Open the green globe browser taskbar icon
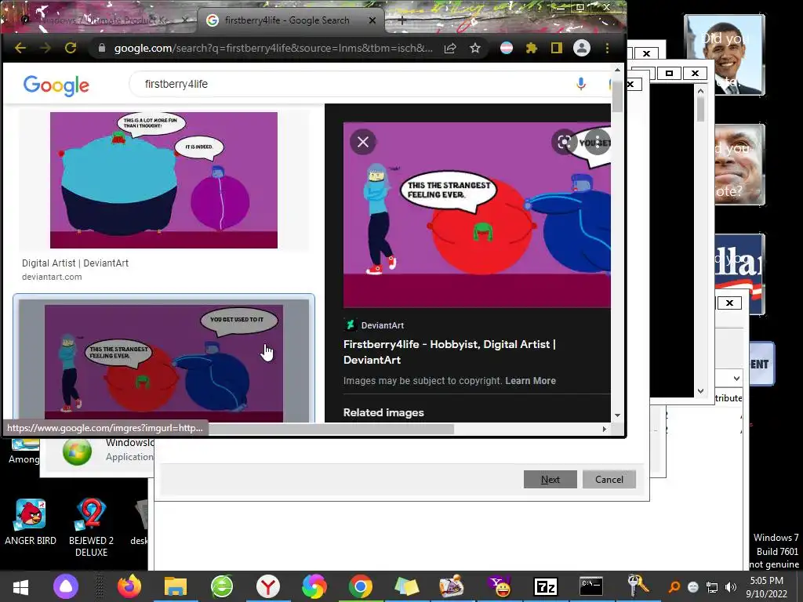Screen dimensions: 803x602 click(x=222, y=586)
